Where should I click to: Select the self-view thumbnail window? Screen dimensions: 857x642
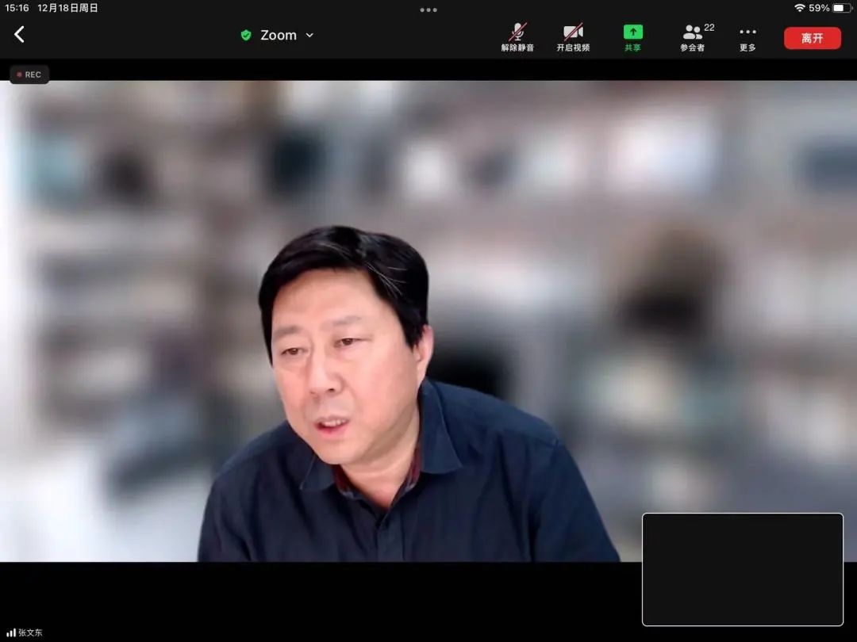pos(742,569)
